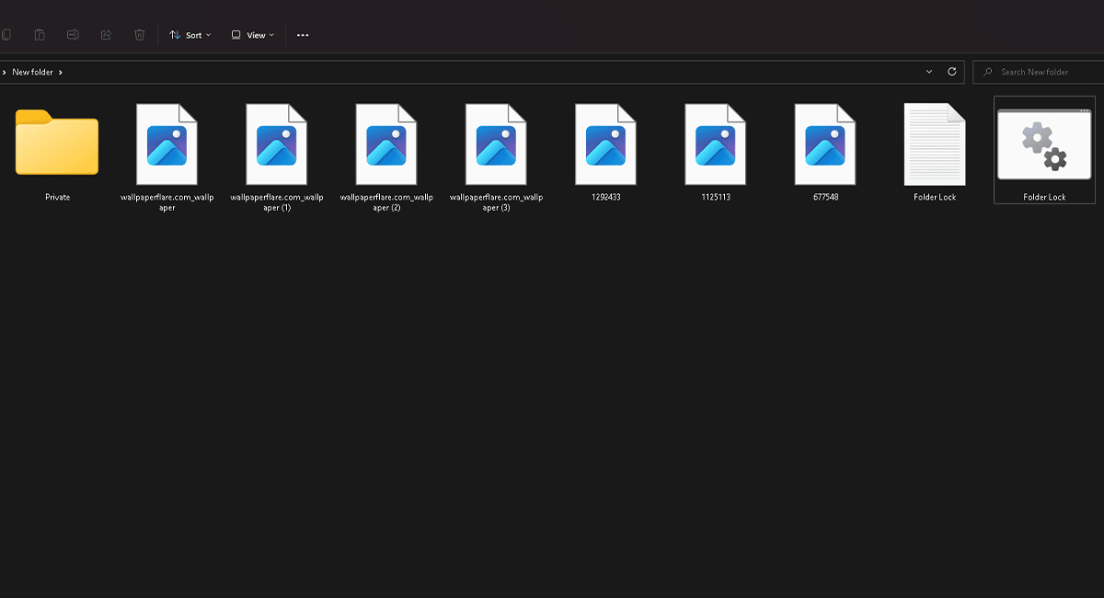1104x598 pixels.
Task: Click the Paste icon in toolbar
Action: 40,35
